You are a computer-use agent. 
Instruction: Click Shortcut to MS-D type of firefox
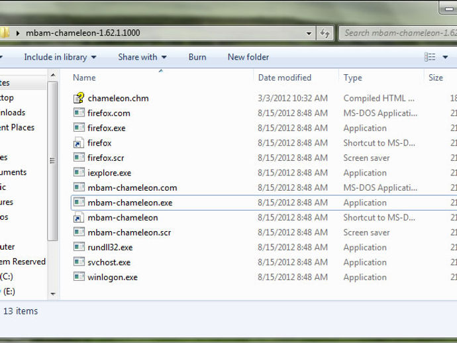tap(380, 143)
